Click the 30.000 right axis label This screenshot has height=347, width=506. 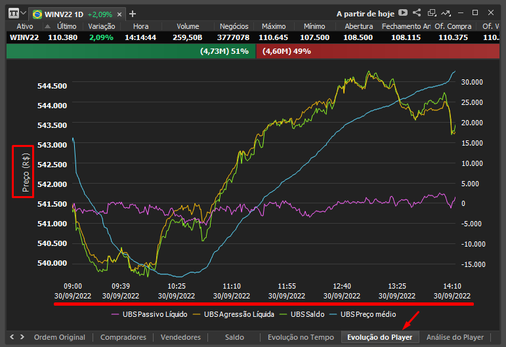[x=472, y=82]
